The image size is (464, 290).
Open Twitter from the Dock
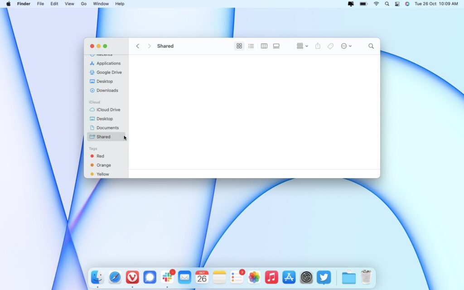324,277
